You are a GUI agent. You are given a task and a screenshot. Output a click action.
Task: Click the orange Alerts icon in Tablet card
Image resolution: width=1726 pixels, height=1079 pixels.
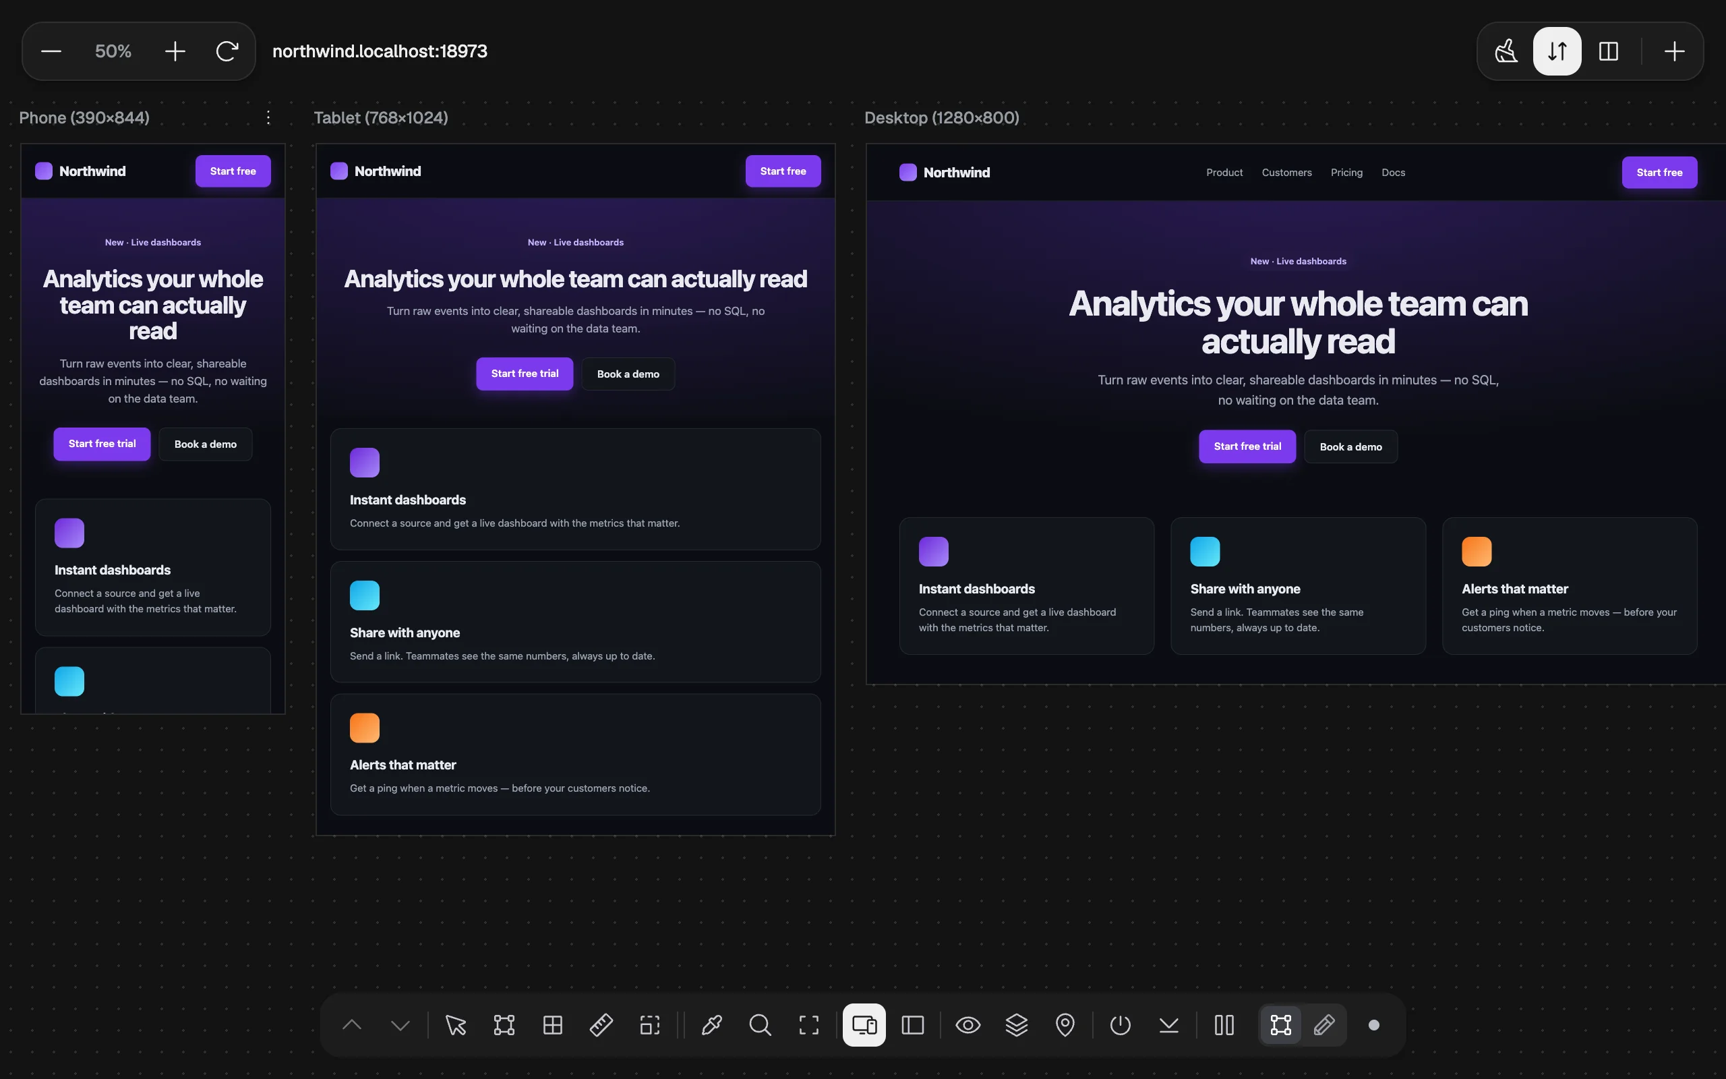(x=365, y=728)
